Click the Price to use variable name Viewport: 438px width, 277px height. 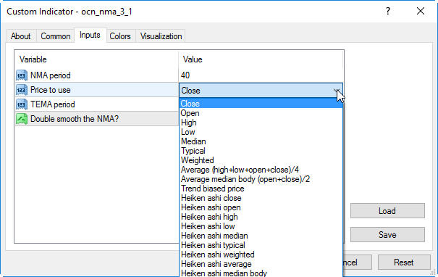tap(50, 90)
